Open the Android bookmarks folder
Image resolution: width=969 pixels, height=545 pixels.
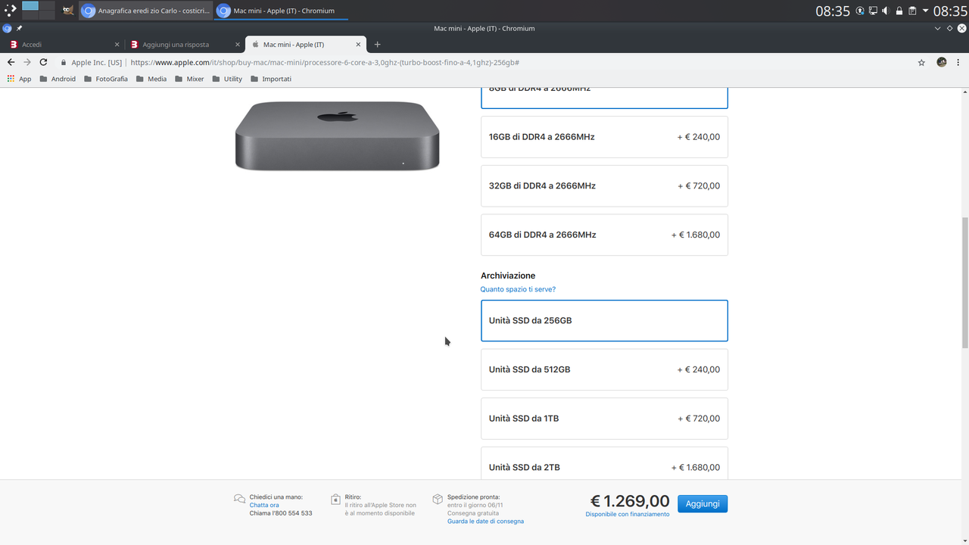coord(58,79)
